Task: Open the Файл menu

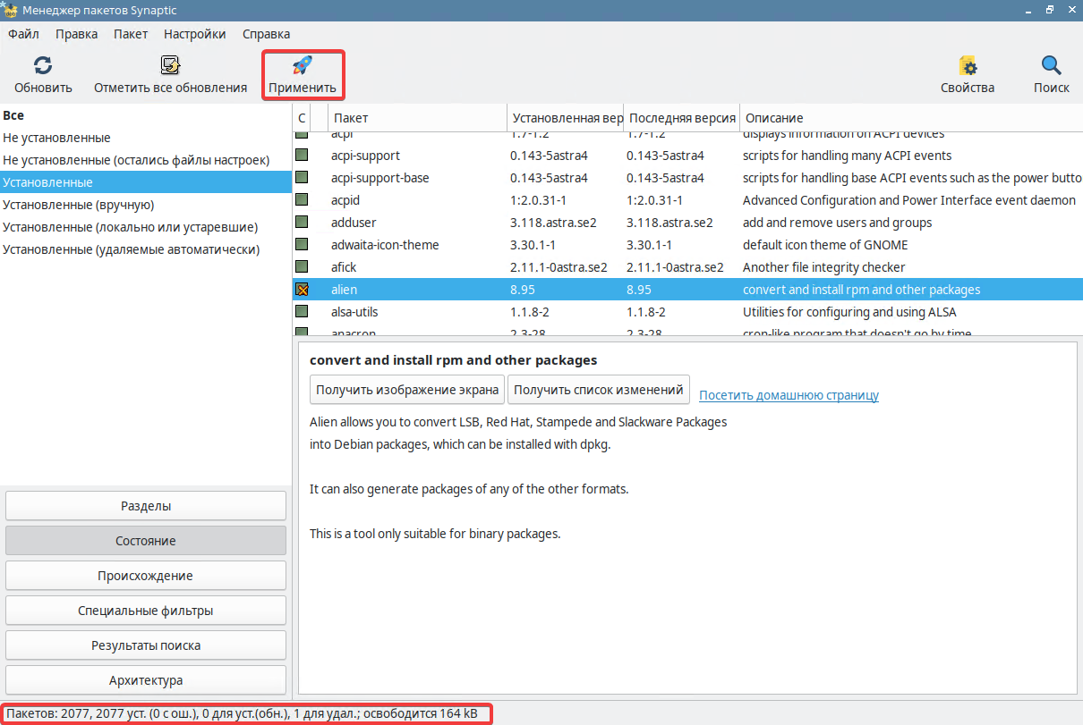Action: pyautogui.click(x=23, y=34)
